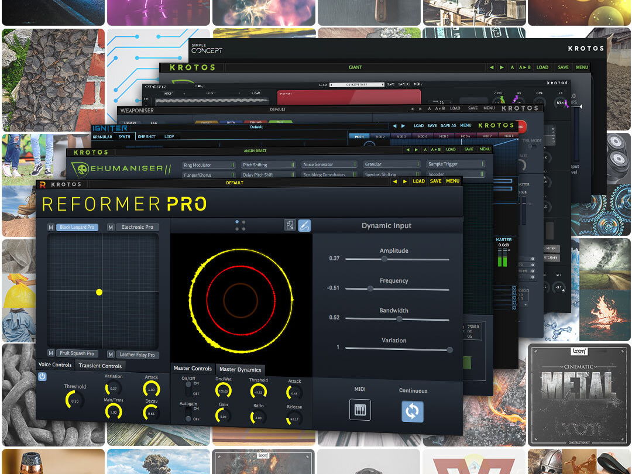The image size is (632, 474).
Task: Open the Electronic Pro library slot
Action: pyautogui.click(x=137, y=227)
